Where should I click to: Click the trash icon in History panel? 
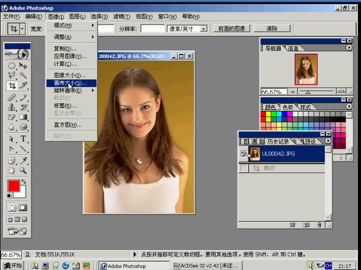319,224
